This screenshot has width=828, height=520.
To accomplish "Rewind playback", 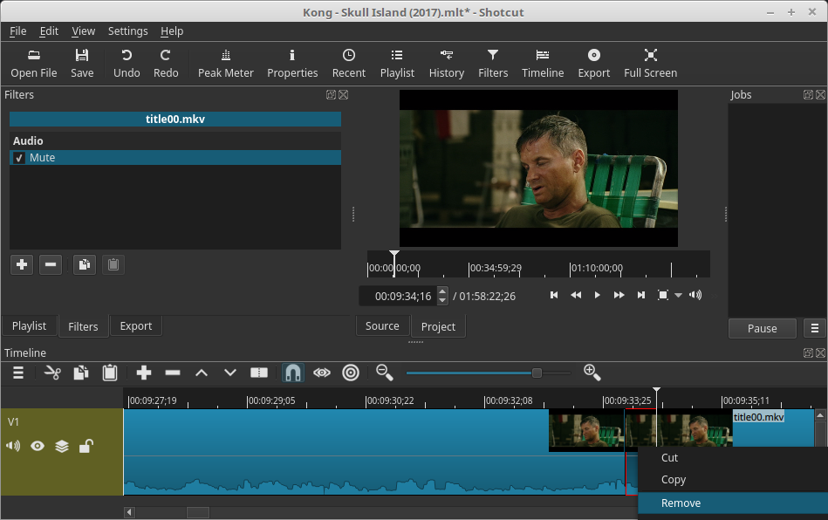I will click(576, 295).
